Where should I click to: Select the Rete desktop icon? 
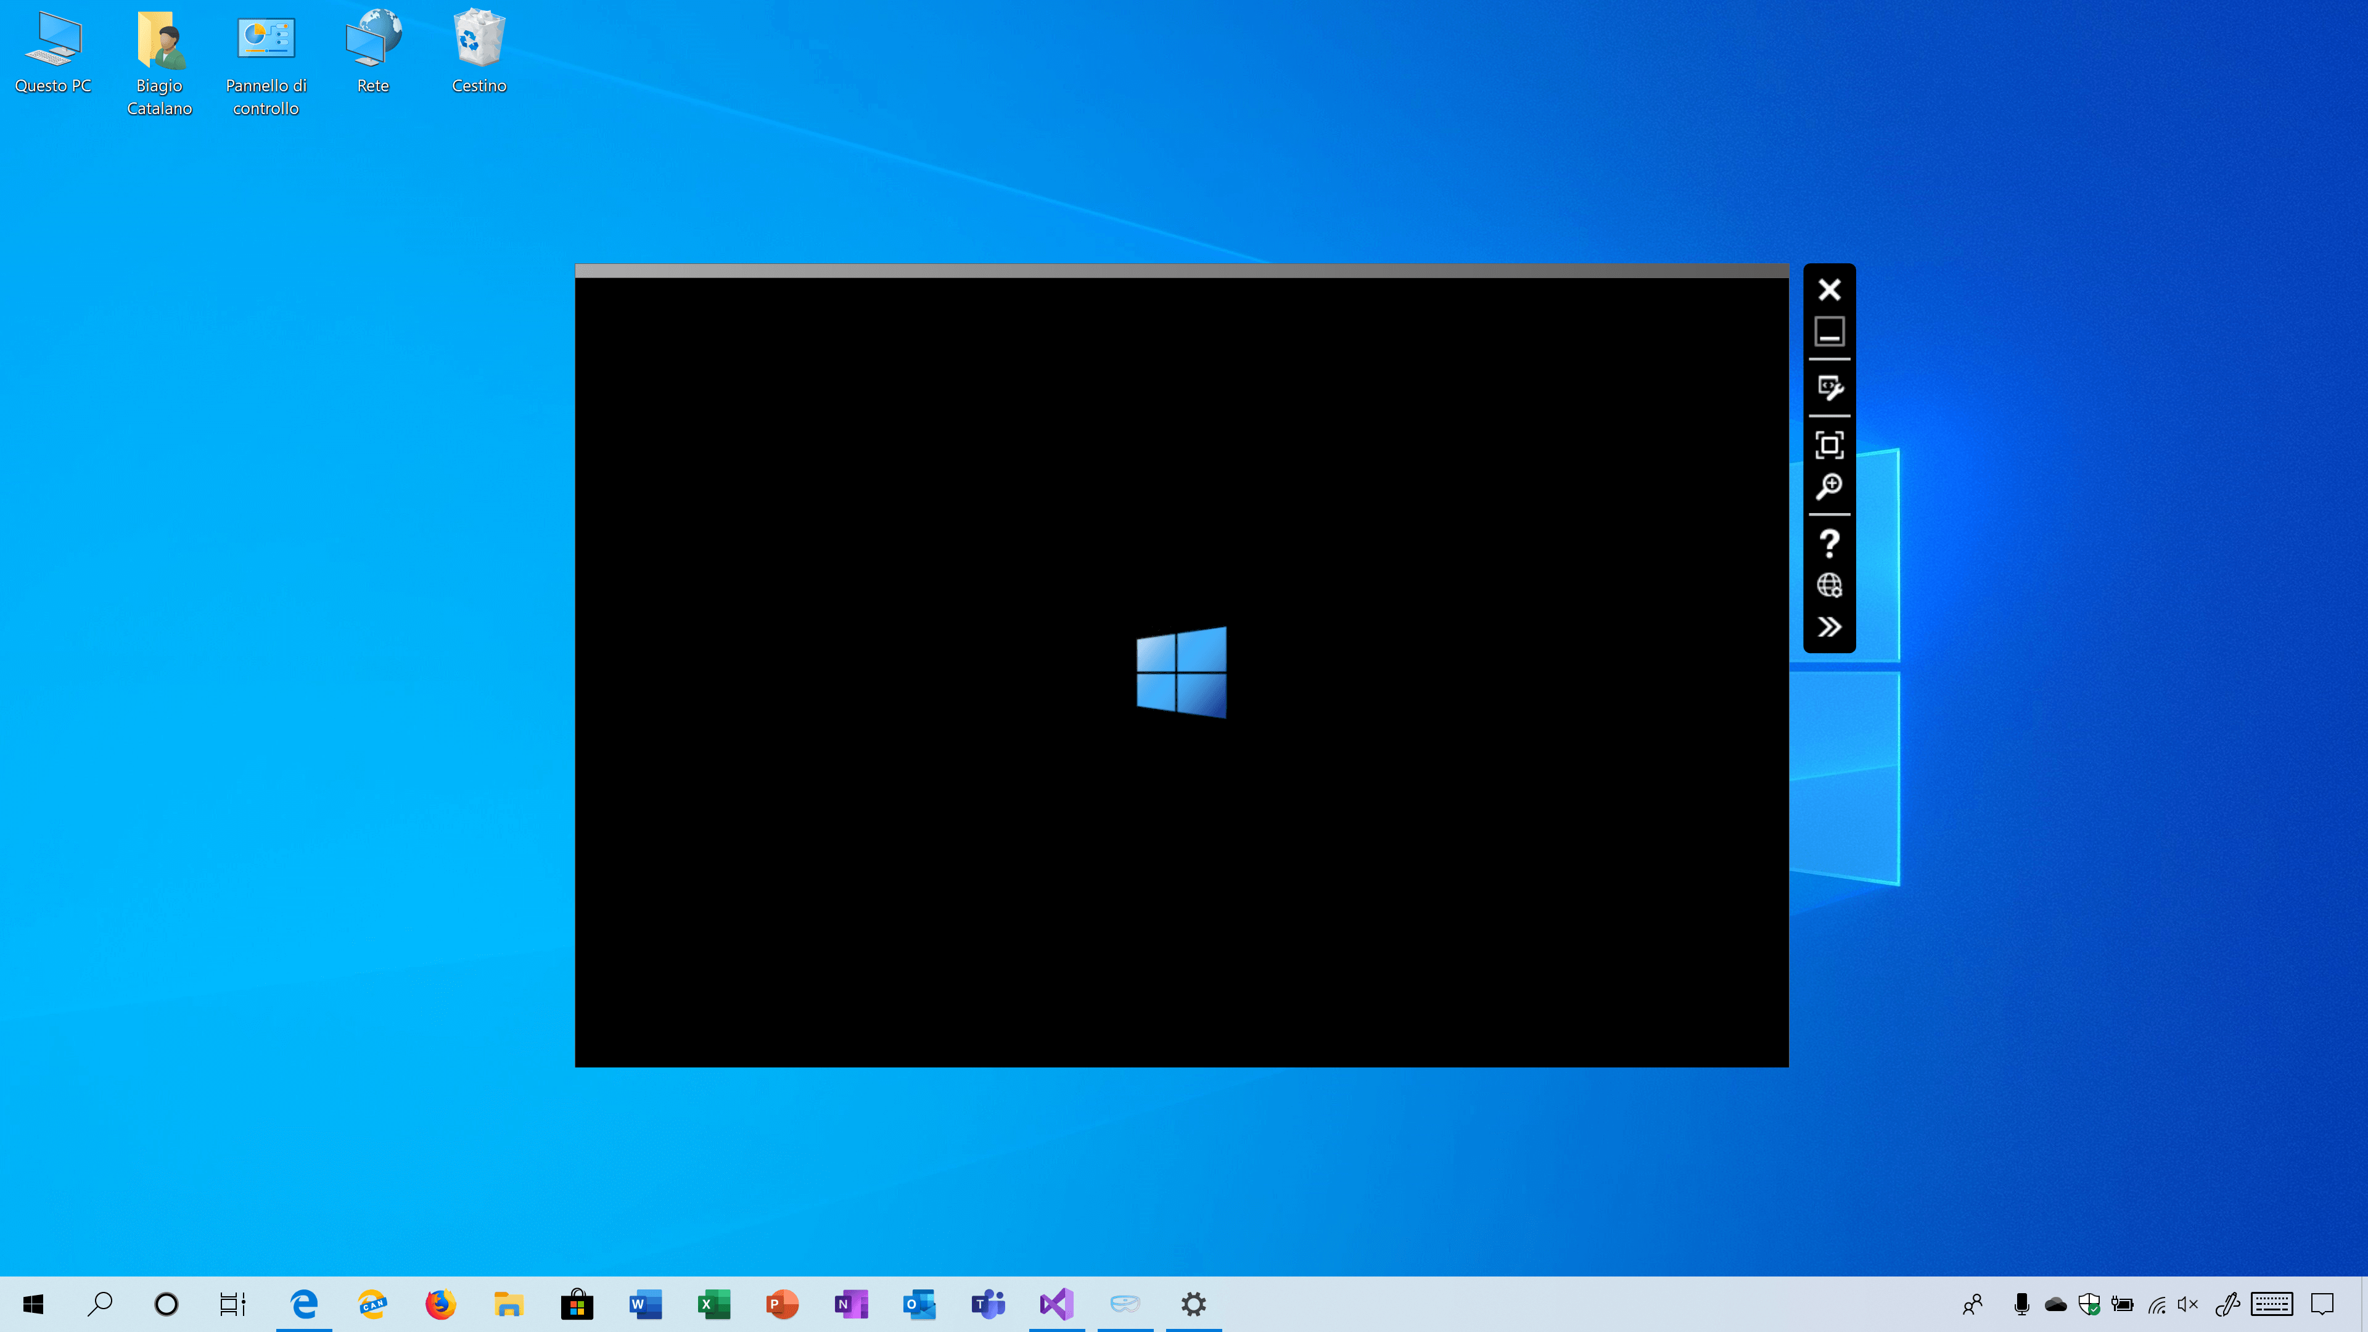[372, 53]
